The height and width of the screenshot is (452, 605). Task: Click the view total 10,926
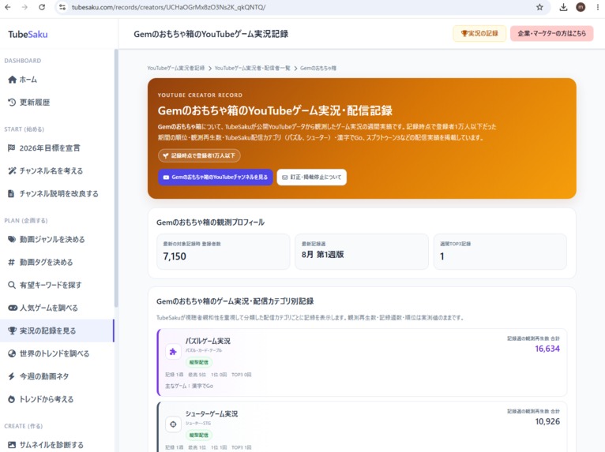[x=547, y=421]
